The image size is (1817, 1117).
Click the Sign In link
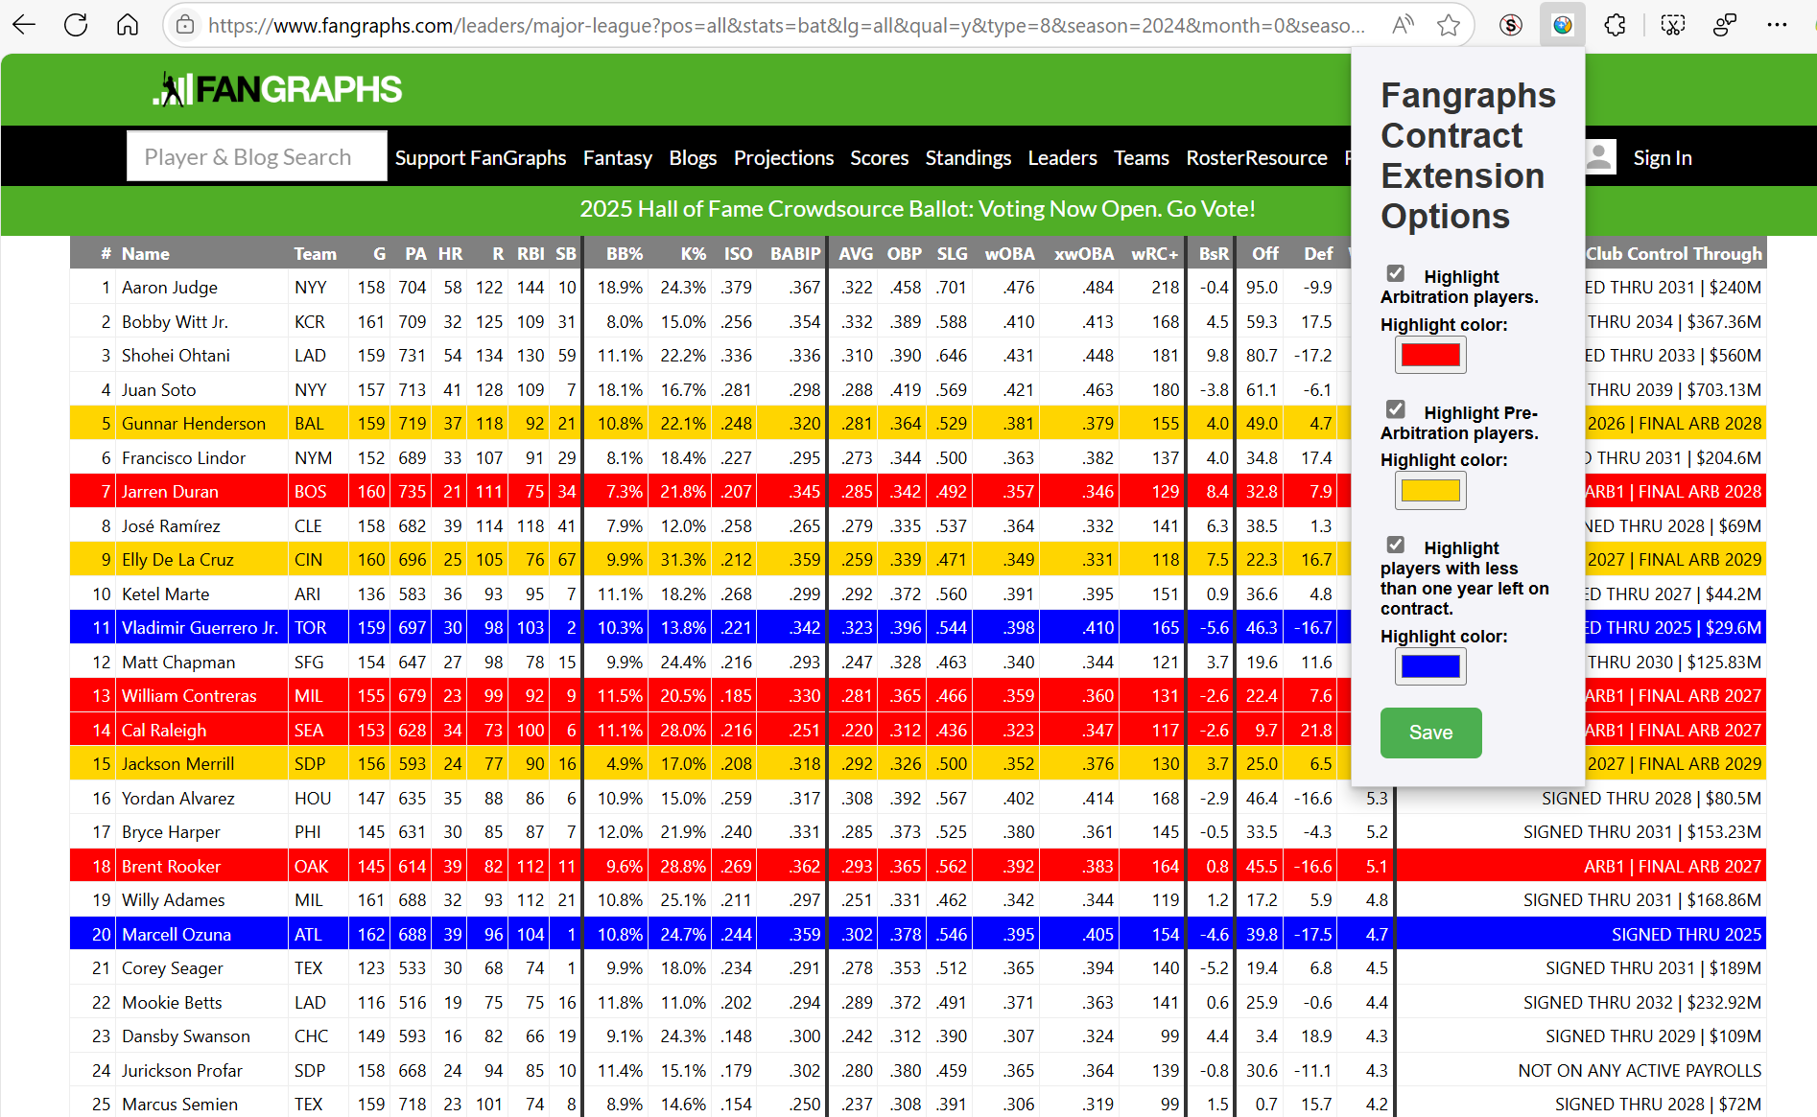[x=1663, y=157]
